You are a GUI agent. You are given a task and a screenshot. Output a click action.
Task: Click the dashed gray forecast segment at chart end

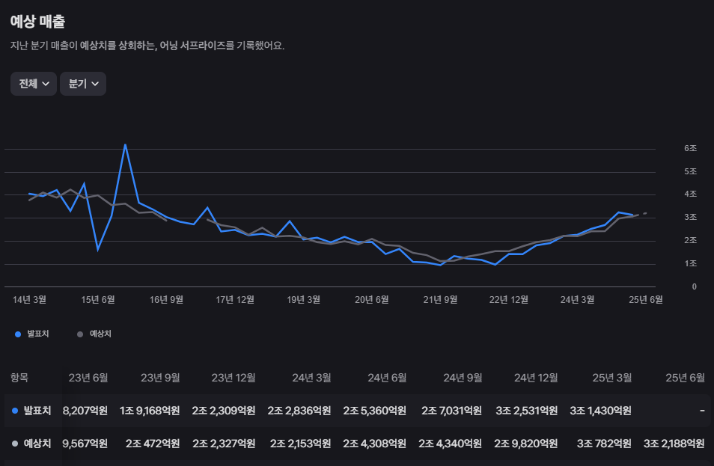click(641, 214)
